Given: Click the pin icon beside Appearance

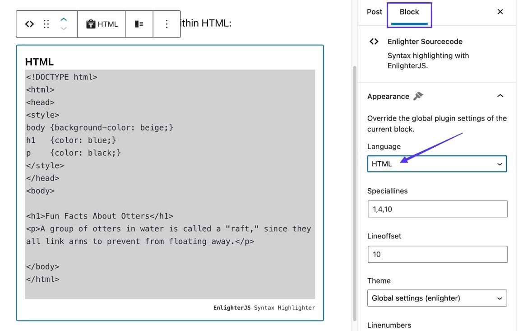Looking at the screenshot, I should (x=418, y=96).
